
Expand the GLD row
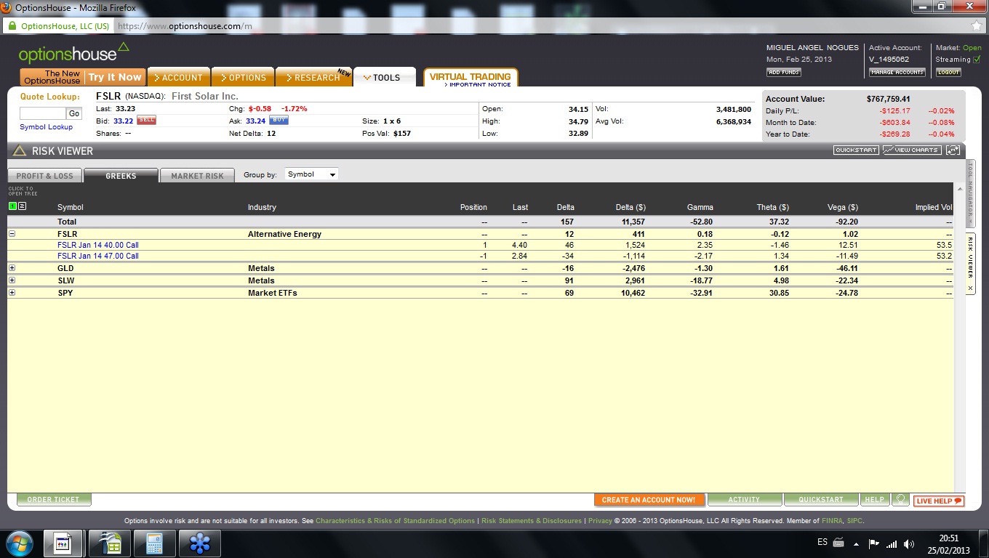point(12,268)
